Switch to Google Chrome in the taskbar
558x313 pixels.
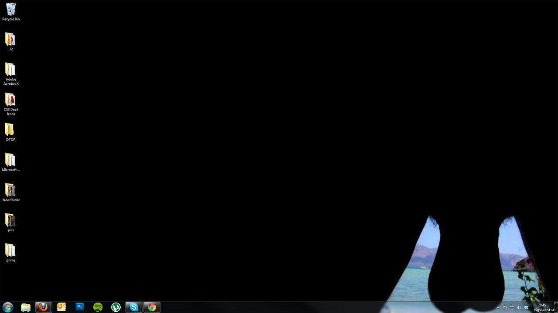tap(152, 307)
